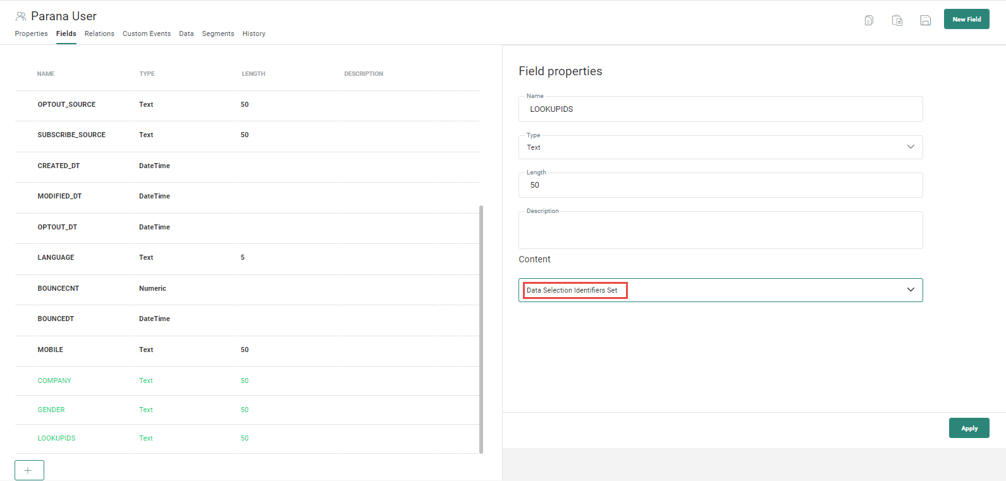
Task: Select the GENDER field row
Action: point(51,410)
